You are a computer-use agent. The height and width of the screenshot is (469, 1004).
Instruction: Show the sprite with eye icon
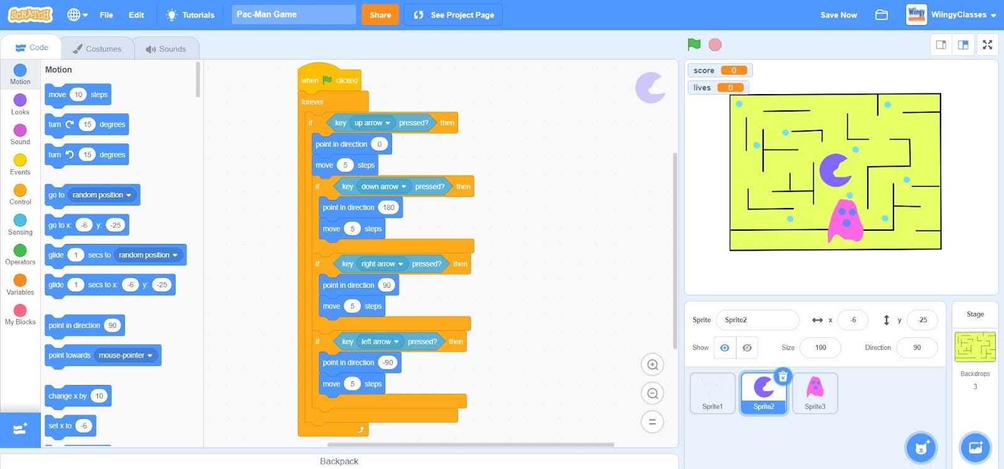point(725,347)
